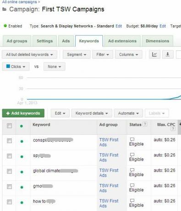181x211 pixels.
Task: Click Edit link next to campaign type
Action: (119, 26)
